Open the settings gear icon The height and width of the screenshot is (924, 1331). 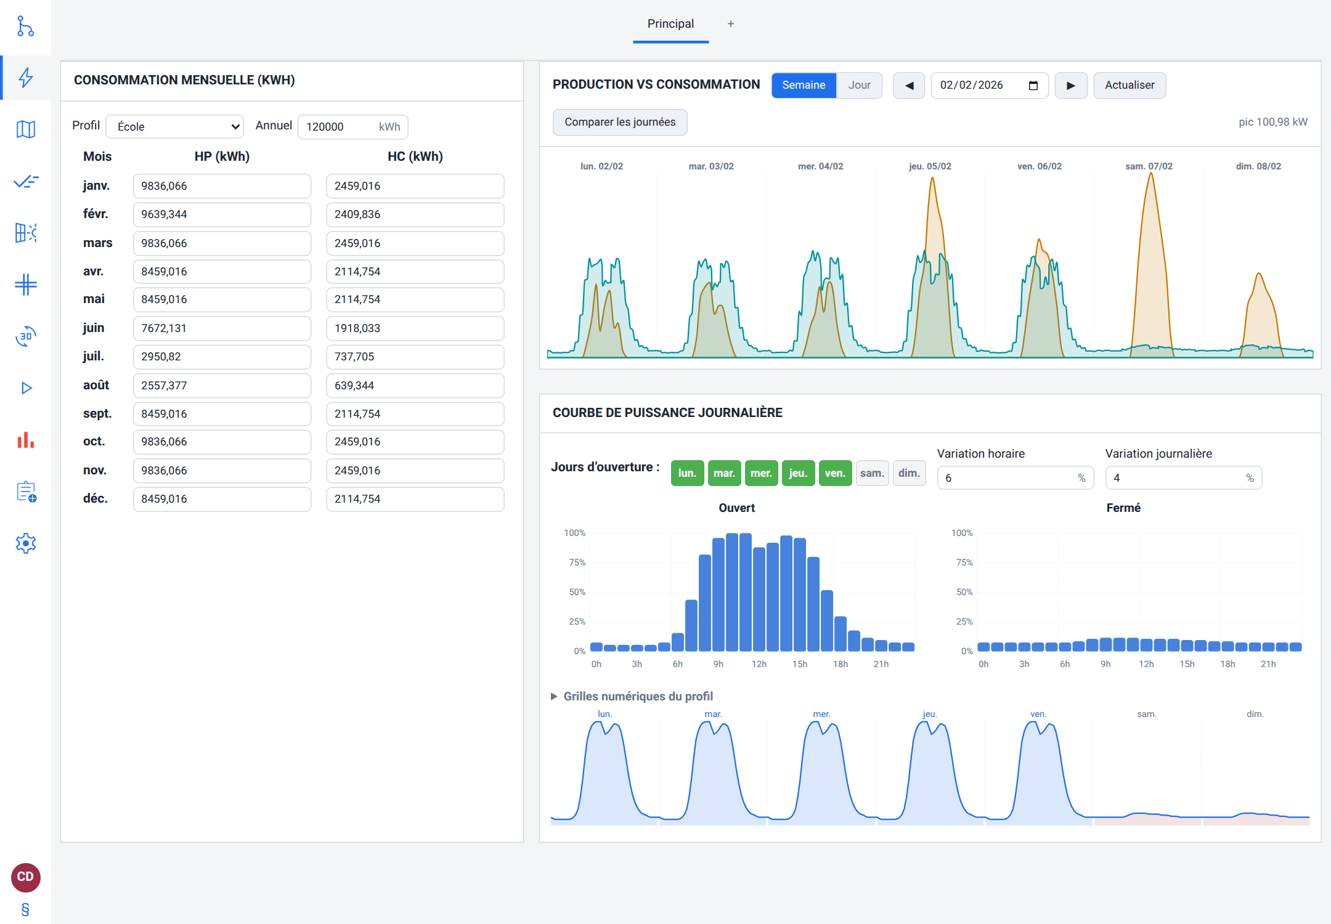click(x=25, y=543)
